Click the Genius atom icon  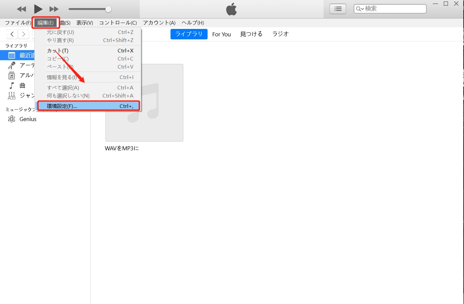click(12, 119)
